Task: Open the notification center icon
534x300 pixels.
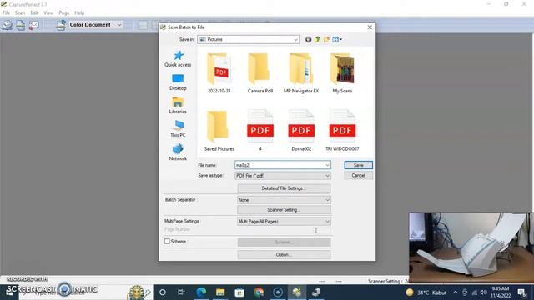Action: (x=521, y=292)
